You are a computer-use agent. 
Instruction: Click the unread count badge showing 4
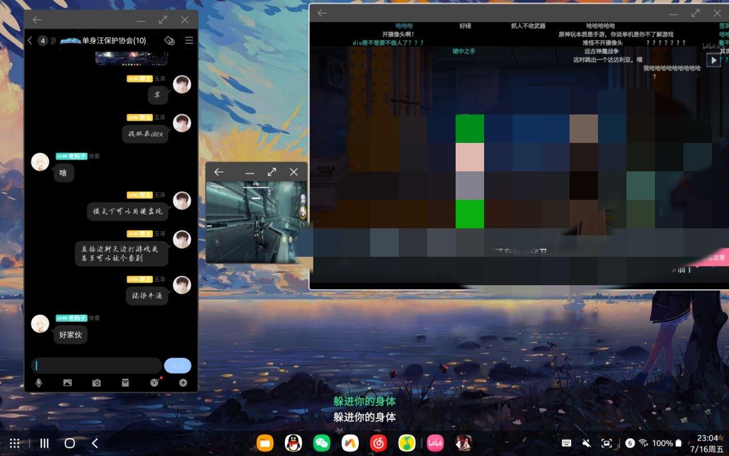click(x=43, y=40)
